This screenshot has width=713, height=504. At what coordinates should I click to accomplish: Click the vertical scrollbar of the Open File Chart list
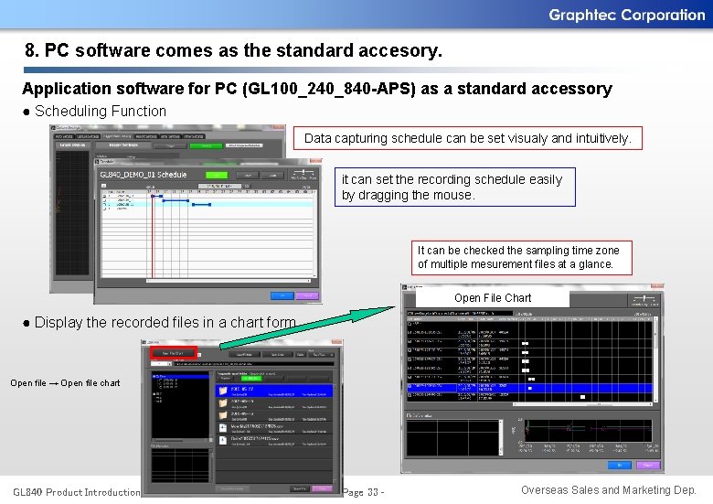tap(656, 359)
